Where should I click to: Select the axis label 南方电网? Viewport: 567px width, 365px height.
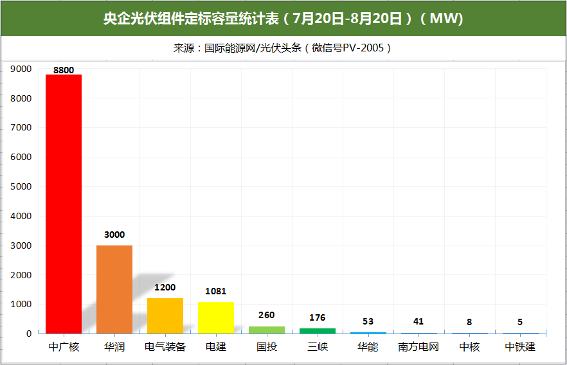tap(419, 347)
